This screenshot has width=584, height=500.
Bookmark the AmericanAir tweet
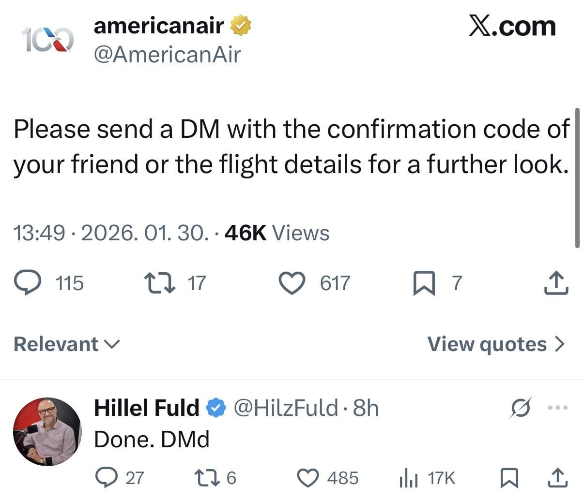[x=425, y=283]
